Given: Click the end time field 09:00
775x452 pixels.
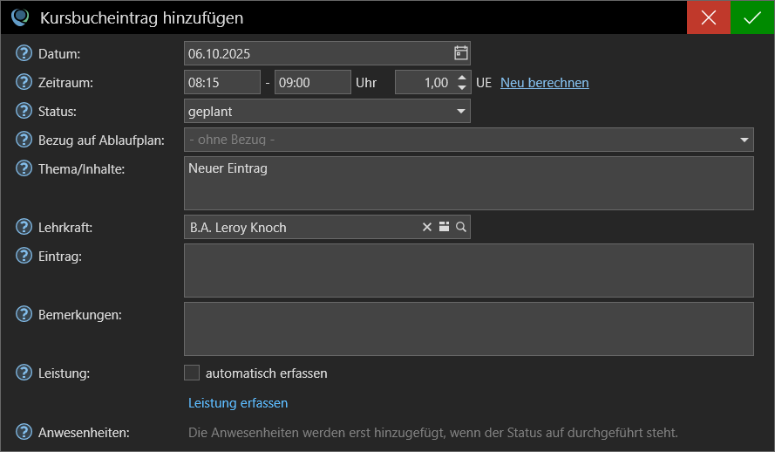Looking at the screenshot, I should click(312, 82).
